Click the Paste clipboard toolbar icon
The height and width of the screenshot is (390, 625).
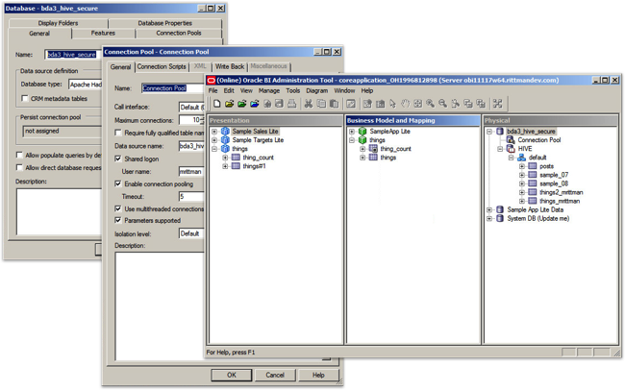334,104
